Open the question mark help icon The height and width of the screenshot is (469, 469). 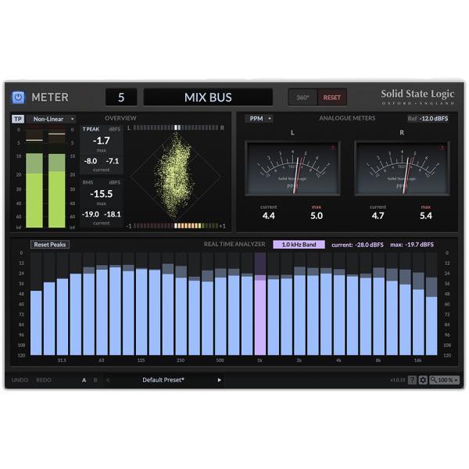[412, 380]
